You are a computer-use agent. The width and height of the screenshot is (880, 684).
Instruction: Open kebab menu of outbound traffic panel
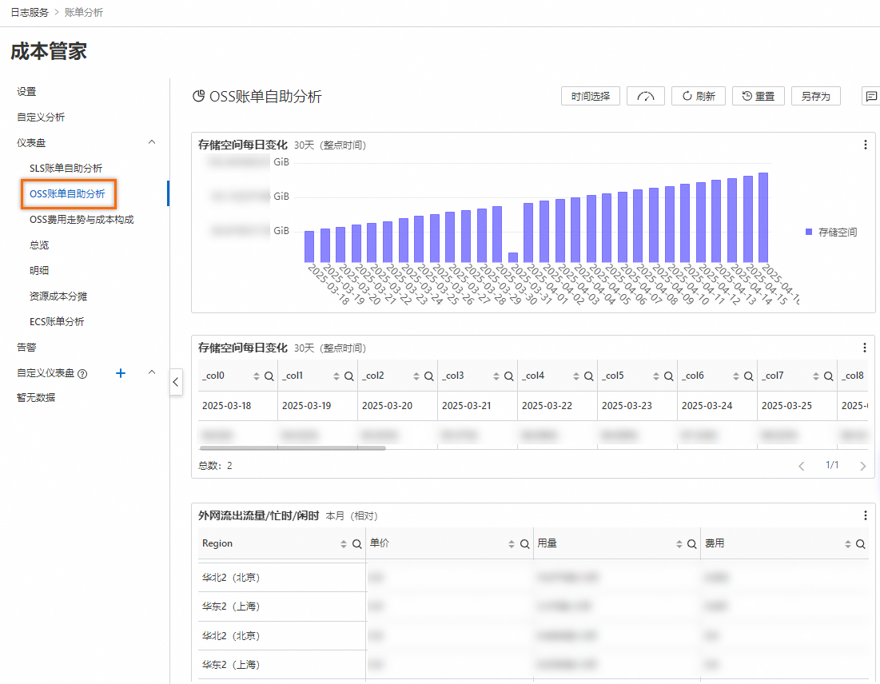[865, 515]
